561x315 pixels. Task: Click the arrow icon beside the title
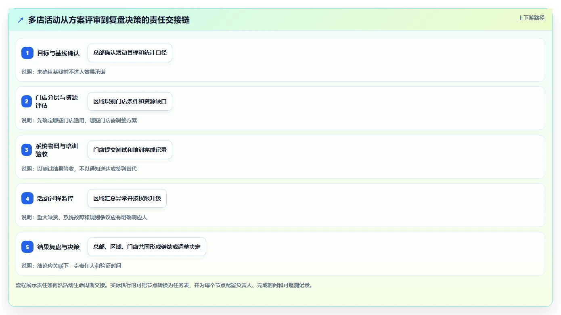coord(21,20)
